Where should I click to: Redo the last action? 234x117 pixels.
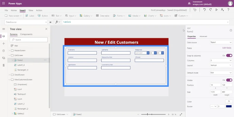(210, 10)
